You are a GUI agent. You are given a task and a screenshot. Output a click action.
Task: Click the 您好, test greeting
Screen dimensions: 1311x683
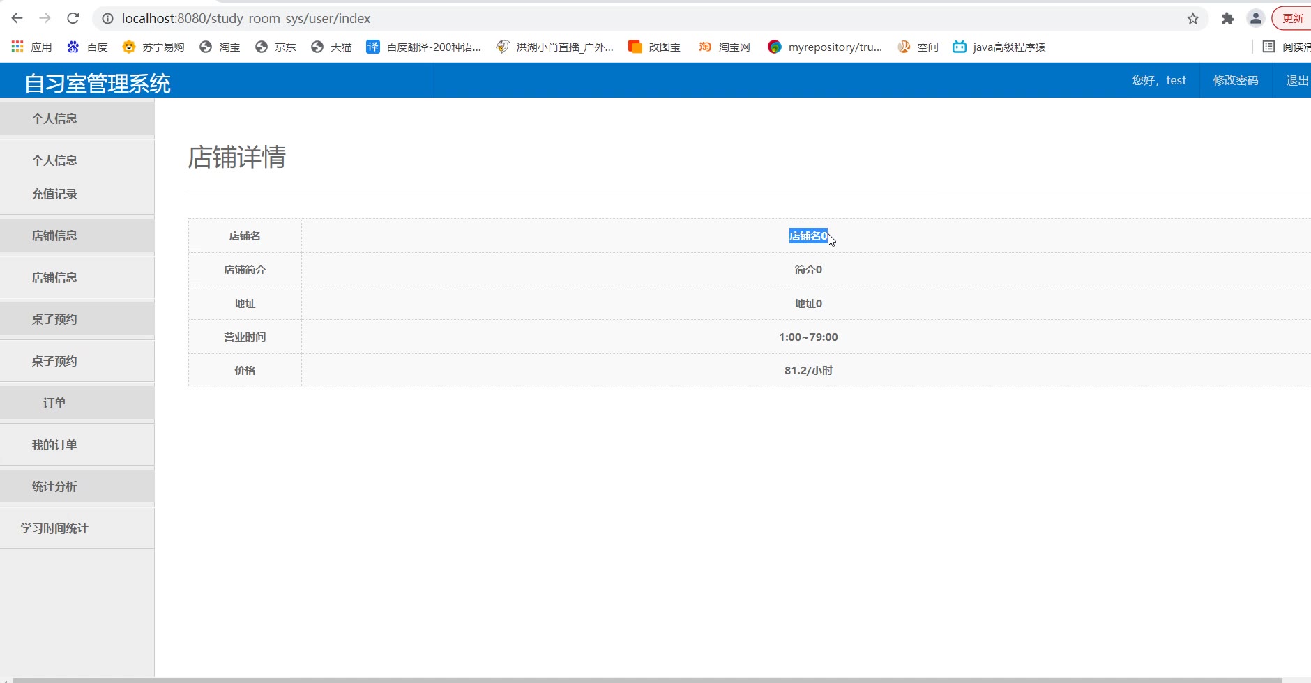[x=1159, y=80]
